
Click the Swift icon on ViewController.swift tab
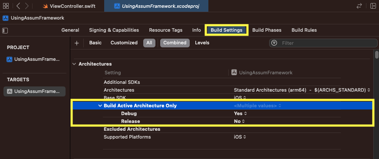tap(45, 6)
